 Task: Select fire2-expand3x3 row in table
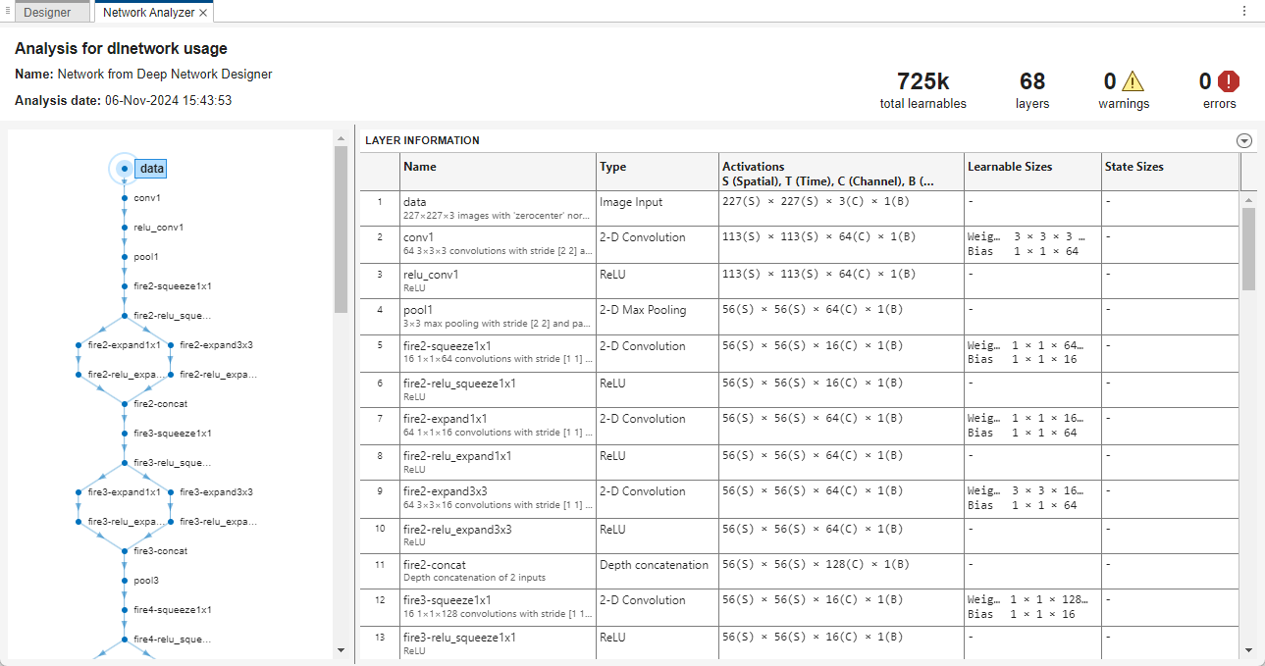tap(800, 498)
